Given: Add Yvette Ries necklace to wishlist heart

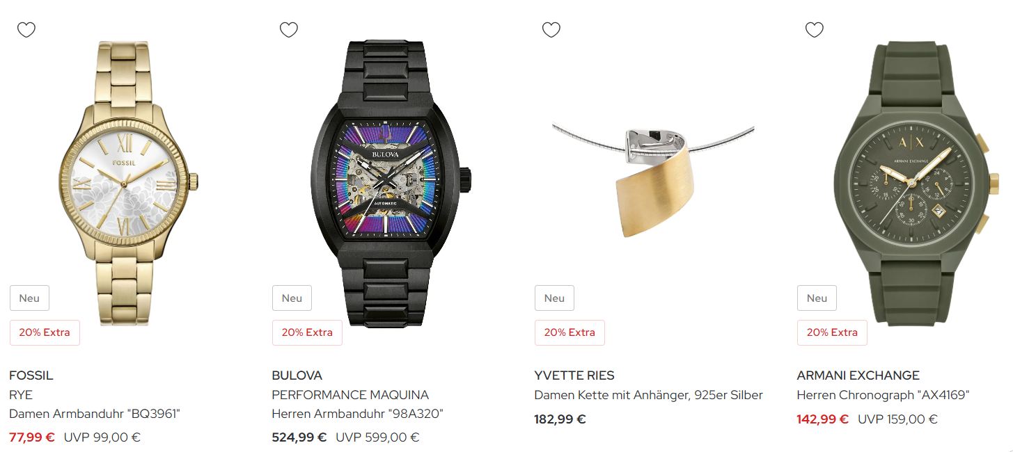Looking at the screenshot, I should click(x=551, y=30).
